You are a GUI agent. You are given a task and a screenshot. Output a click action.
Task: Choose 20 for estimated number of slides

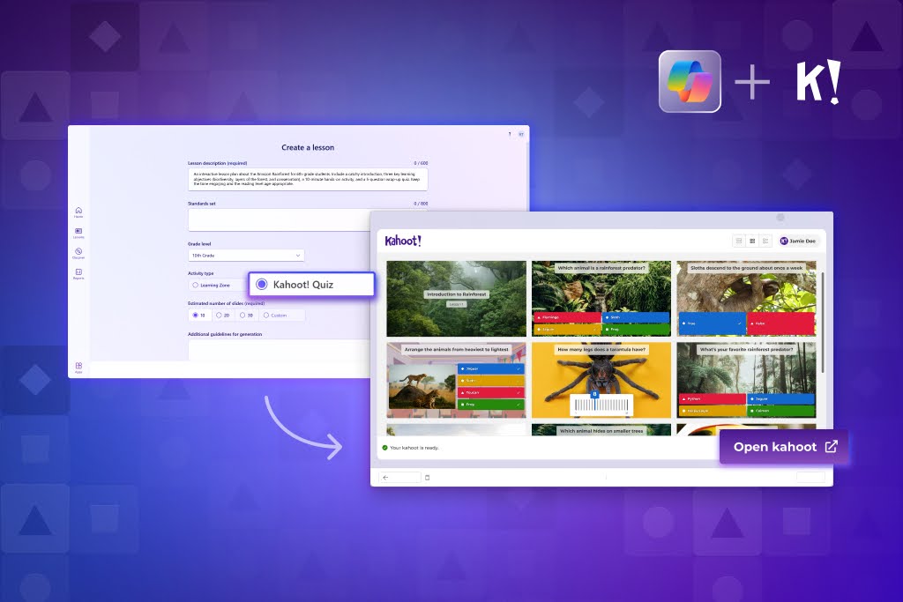pos(219,316)
